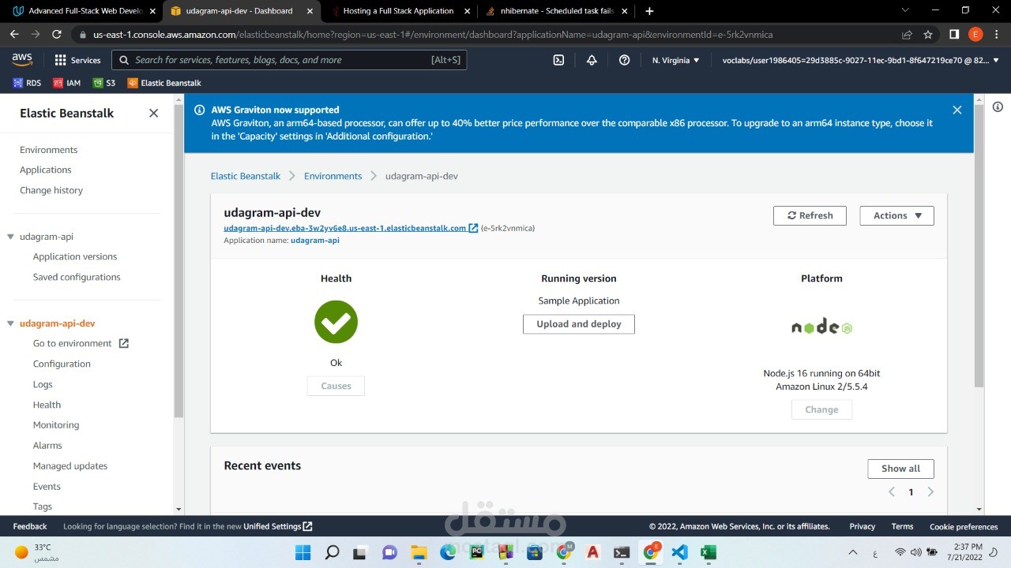Image resolution: width=1011 pixels, height=568 pixels.
Task: Open Alarms in side navigation
Action: click(x=47, y=445)
